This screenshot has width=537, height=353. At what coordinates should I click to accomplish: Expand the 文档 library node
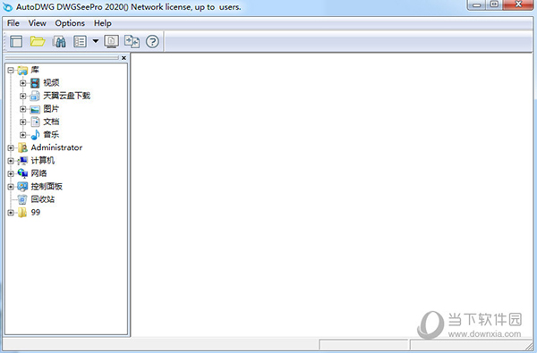tap(23, 122)
